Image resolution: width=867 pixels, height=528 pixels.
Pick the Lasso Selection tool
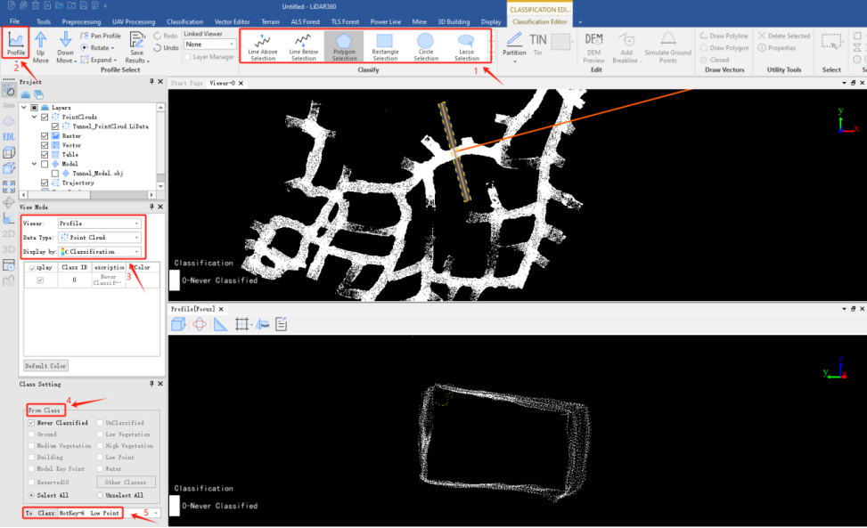click(466, 46)
